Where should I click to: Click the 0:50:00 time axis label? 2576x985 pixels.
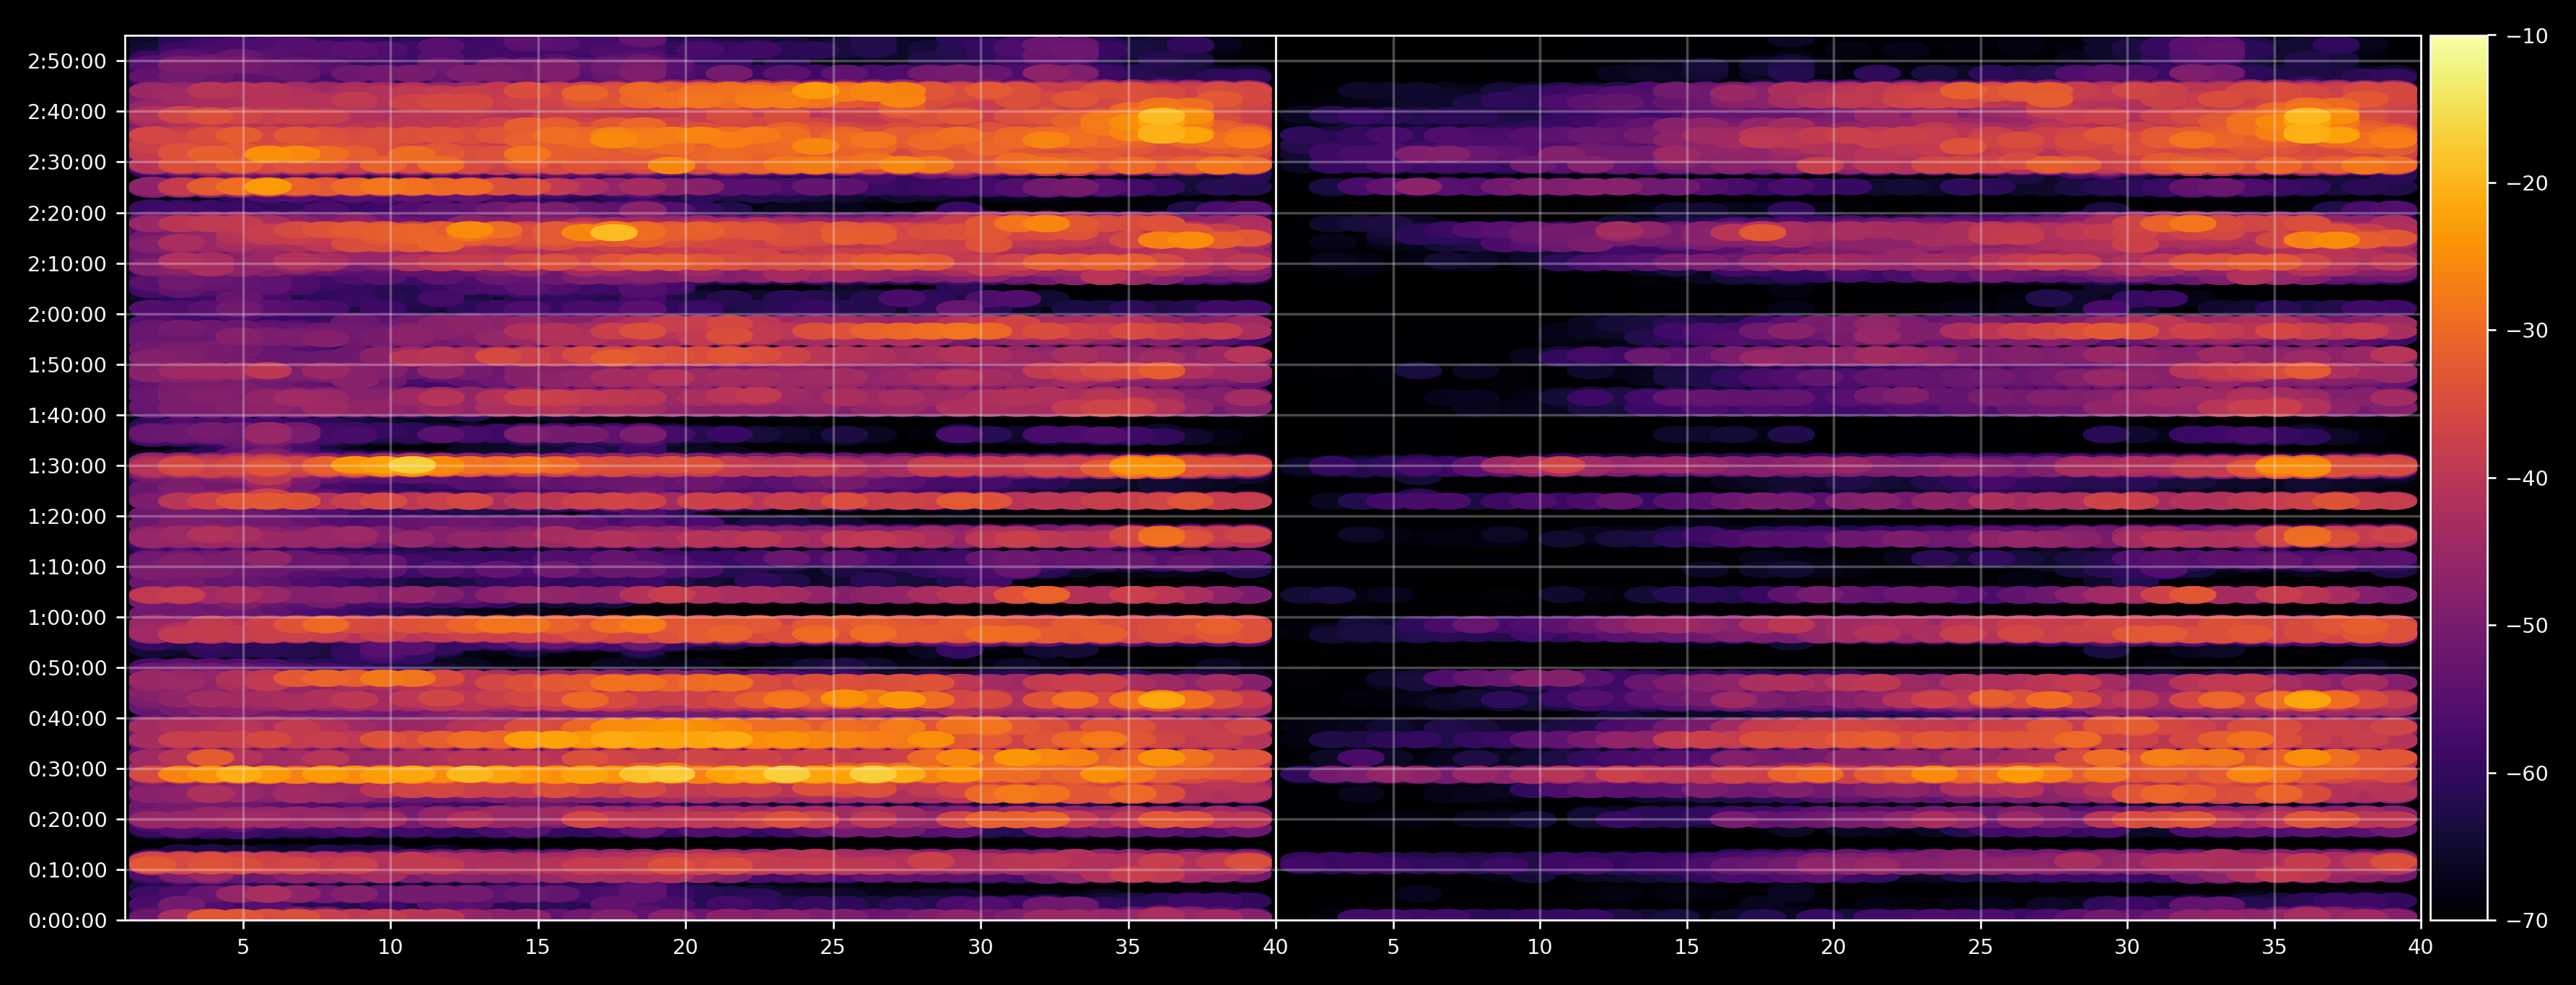(67, 668)
